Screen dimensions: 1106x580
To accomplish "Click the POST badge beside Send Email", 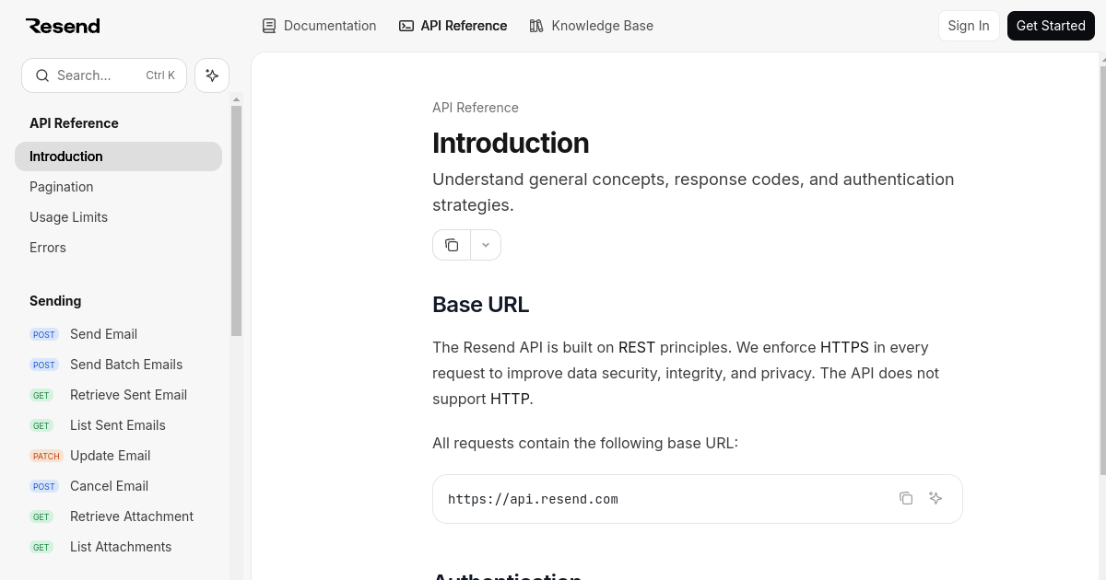I will click(44, 334).
